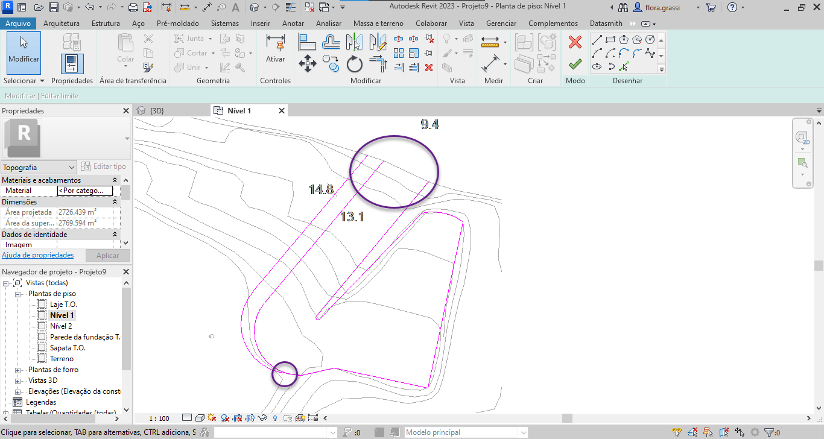Image resolution: width=824 pixels, height=439 pixels.
Task: Open the Inserir ribbon tab
Action: 260,23
